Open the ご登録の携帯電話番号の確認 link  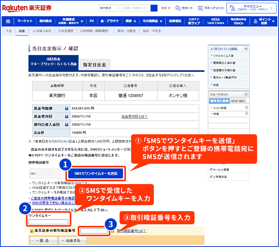point(53,198)
